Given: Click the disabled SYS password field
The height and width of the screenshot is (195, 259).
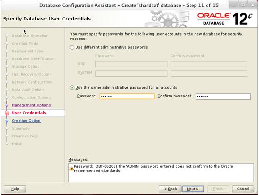Looking at the screenshot, I should (131, 64).
